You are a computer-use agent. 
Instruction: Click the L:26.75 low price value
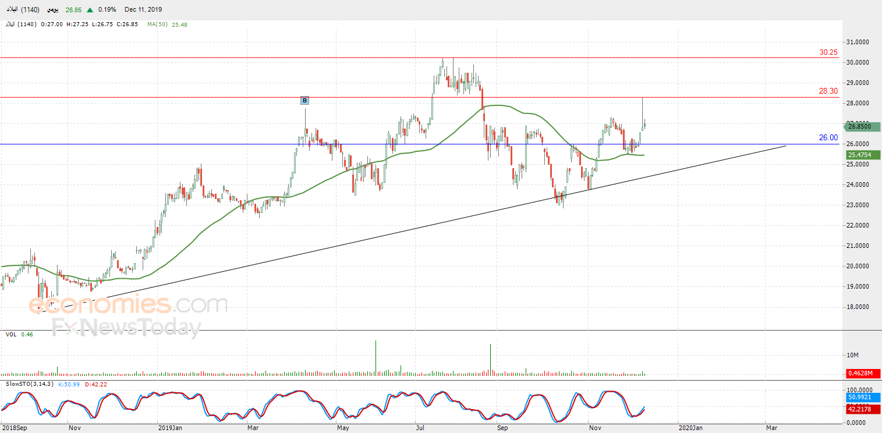[x=102, y=24]
